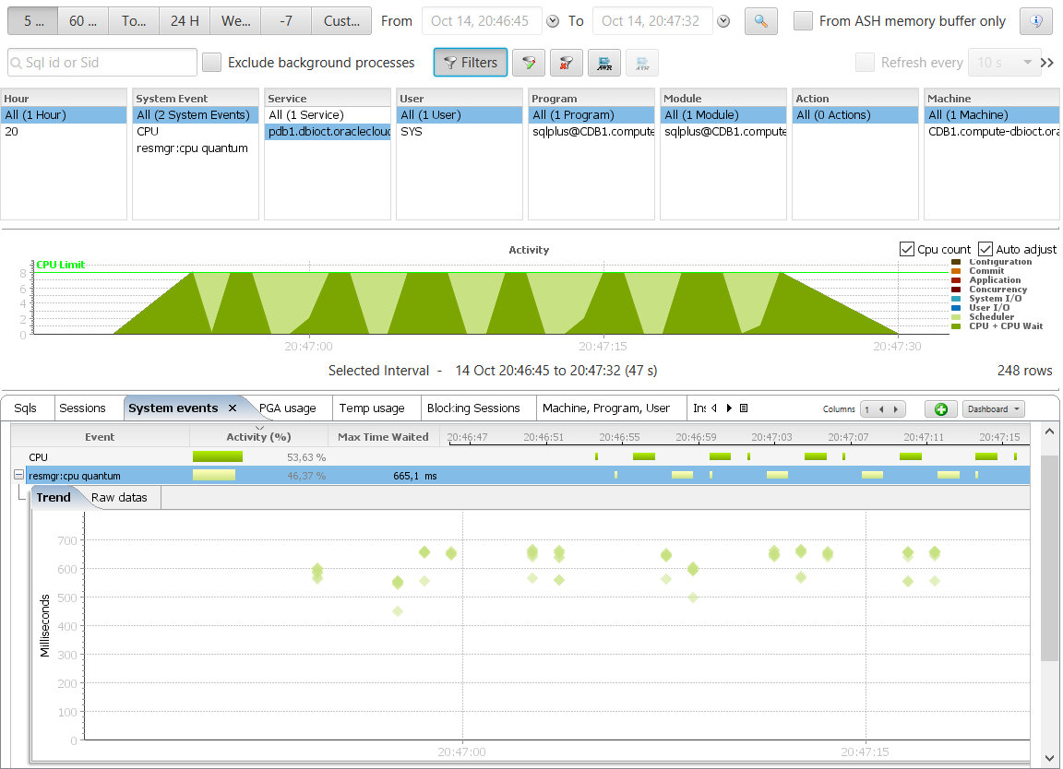Uncheck the Cpu count checkbox
The width and height of the screenshot is (1063, 769).
click(x=907, y=249)
